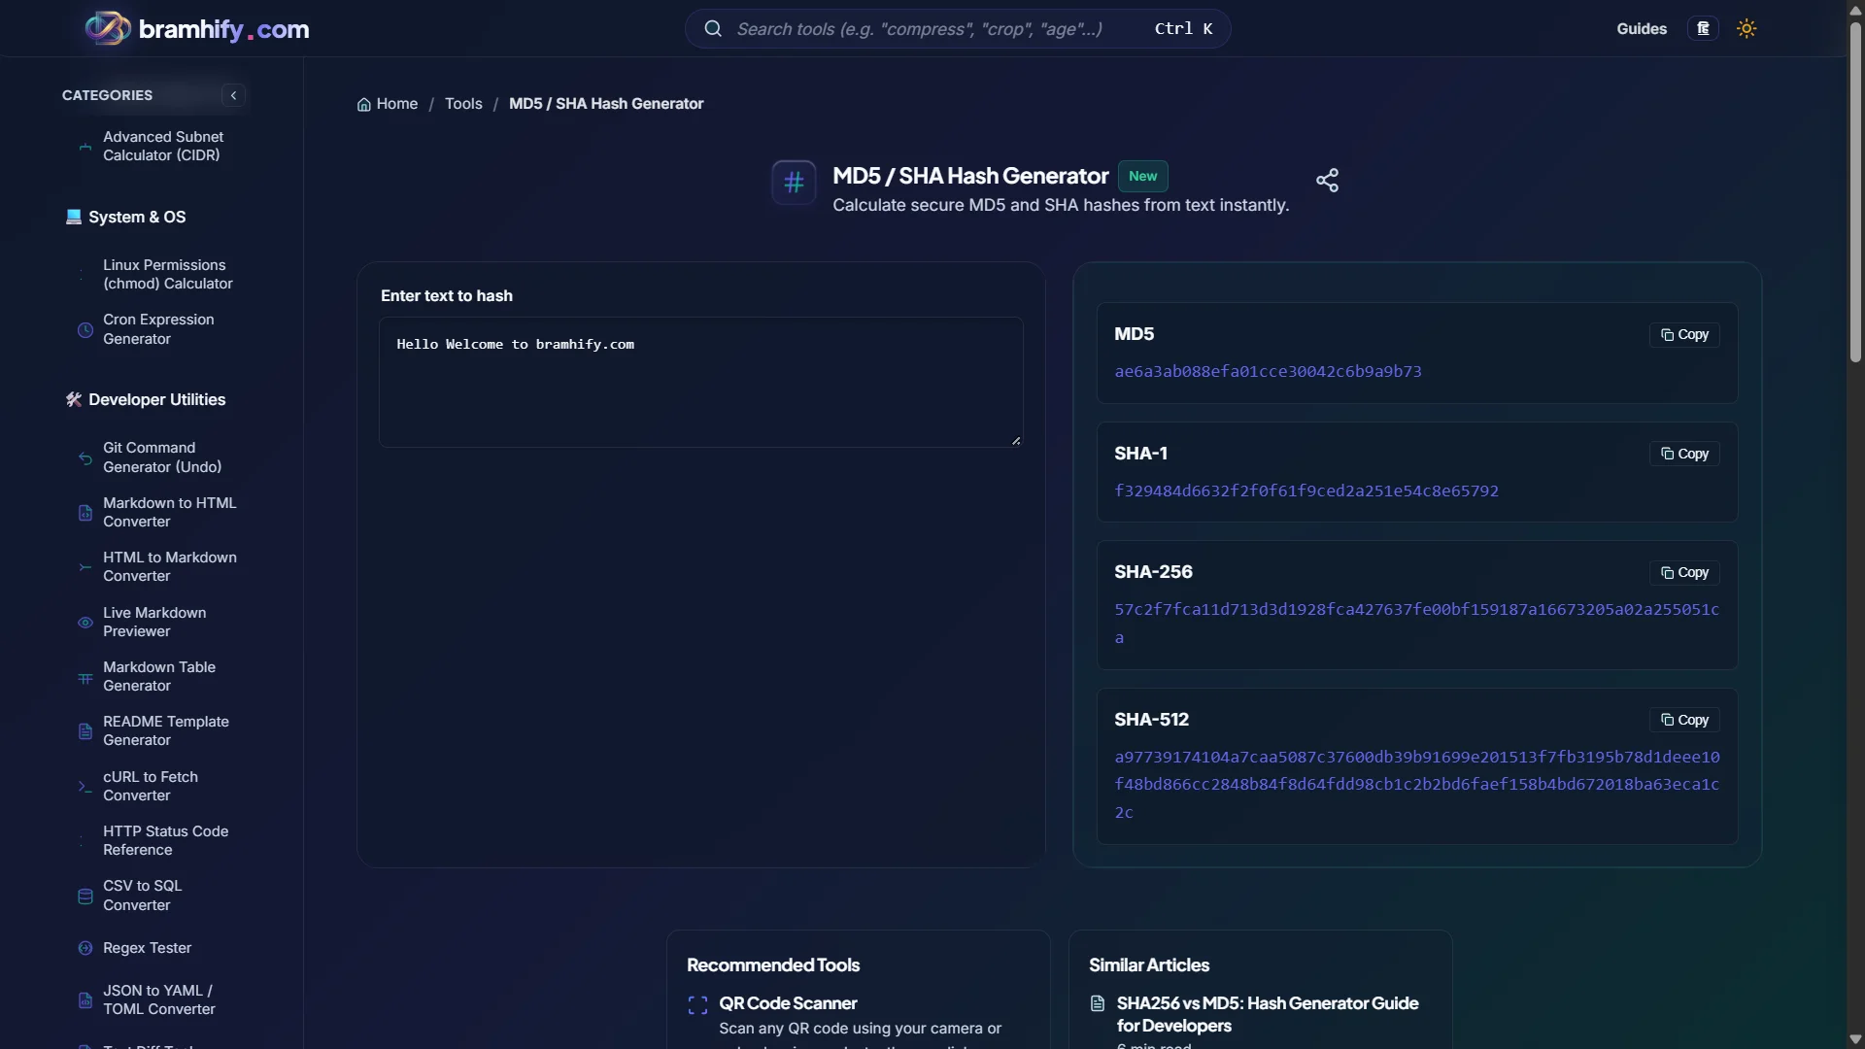Click the Home breadcrumb icon

[364, 104]
